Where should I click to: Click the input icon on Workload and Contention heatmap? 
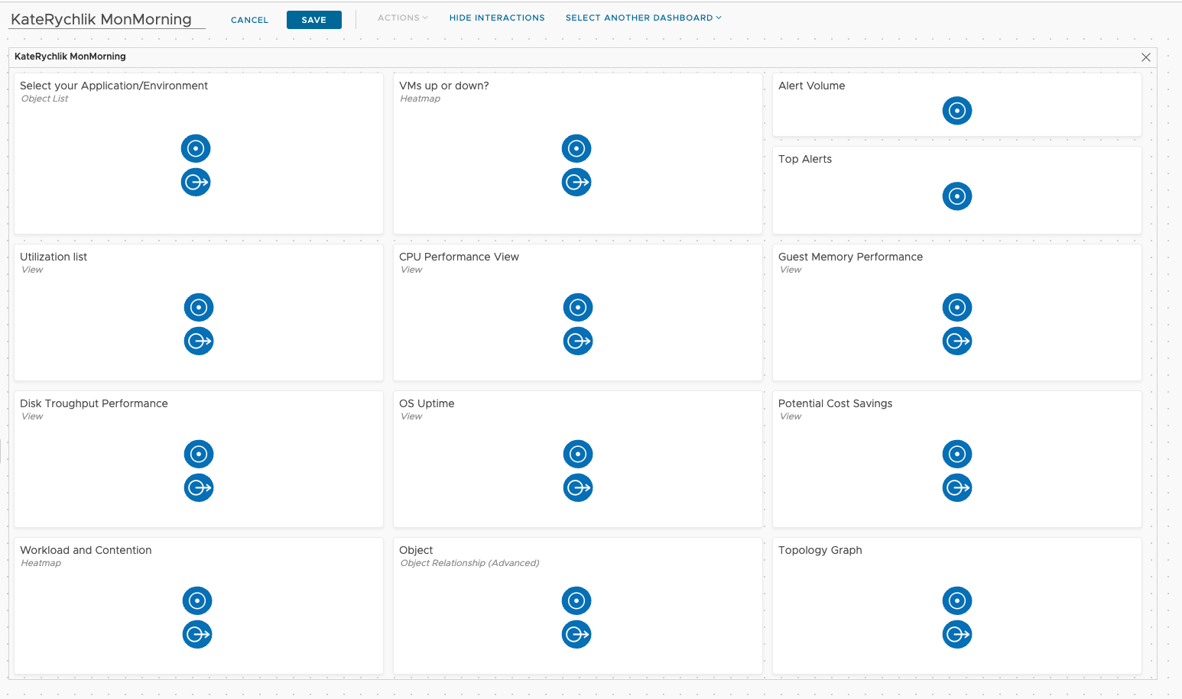[196, 600]
